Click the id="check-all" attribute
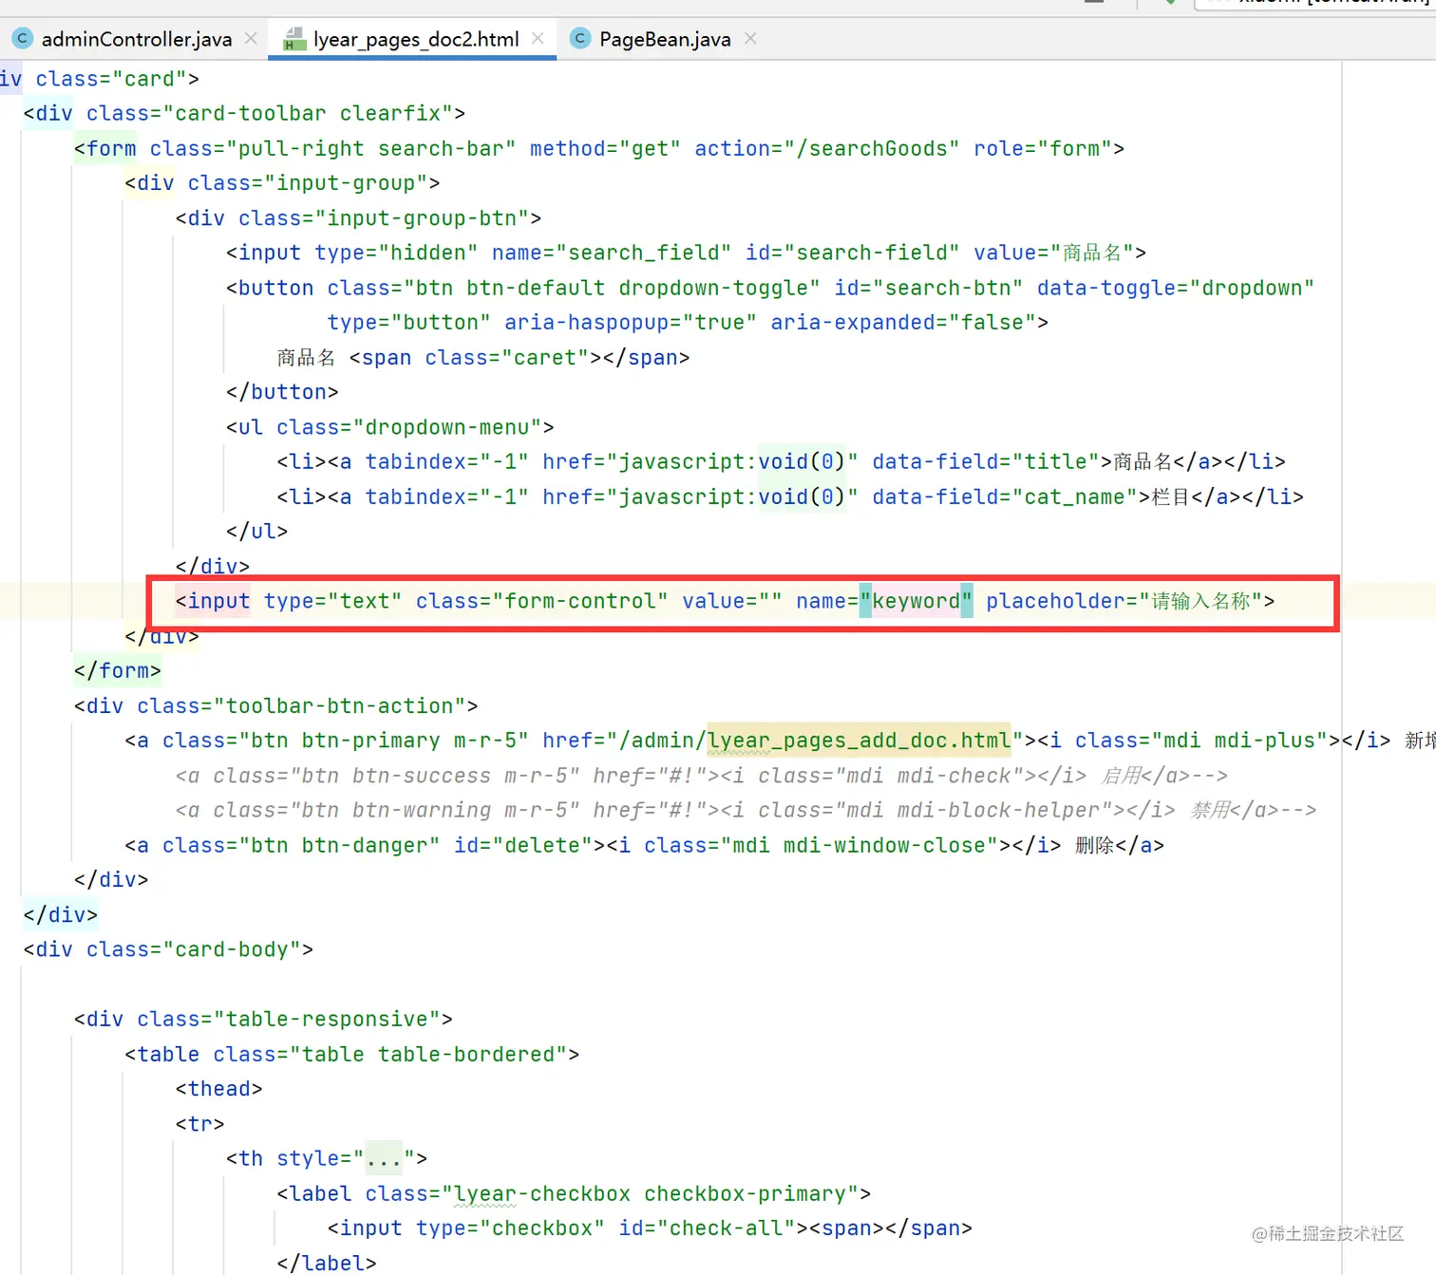The width and height of the screenshot is (1436, 1275). click(x=707, y=1228)
